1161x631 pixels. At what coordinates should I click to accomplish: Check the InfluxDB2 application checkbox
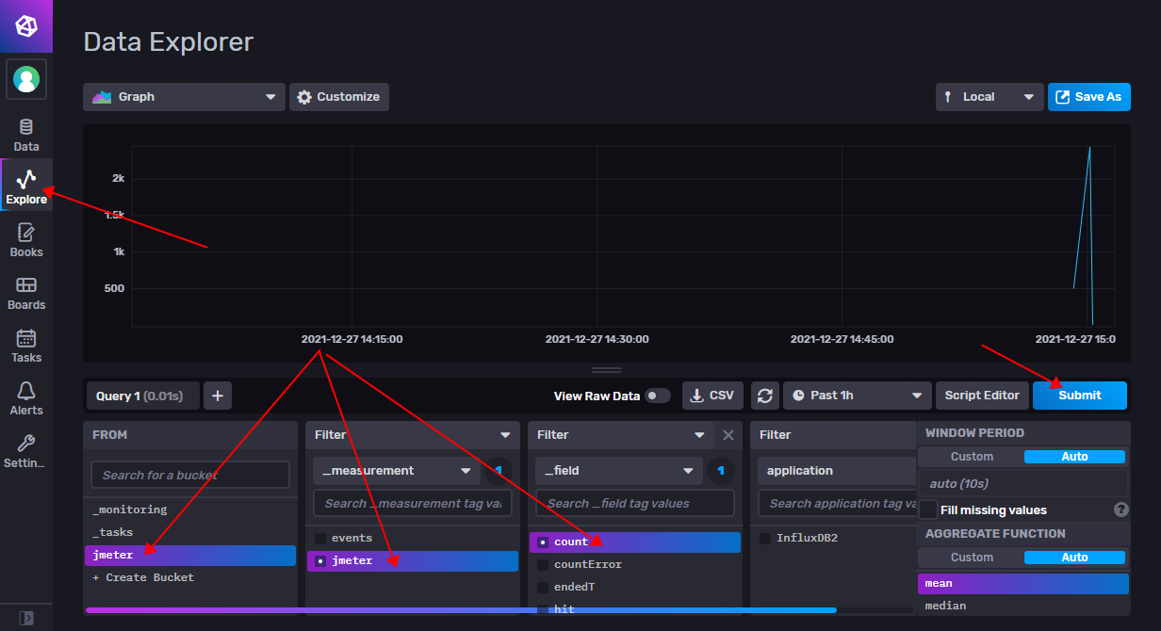765,539
